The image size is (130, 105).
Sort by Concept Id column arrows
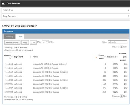click(12, 57)
